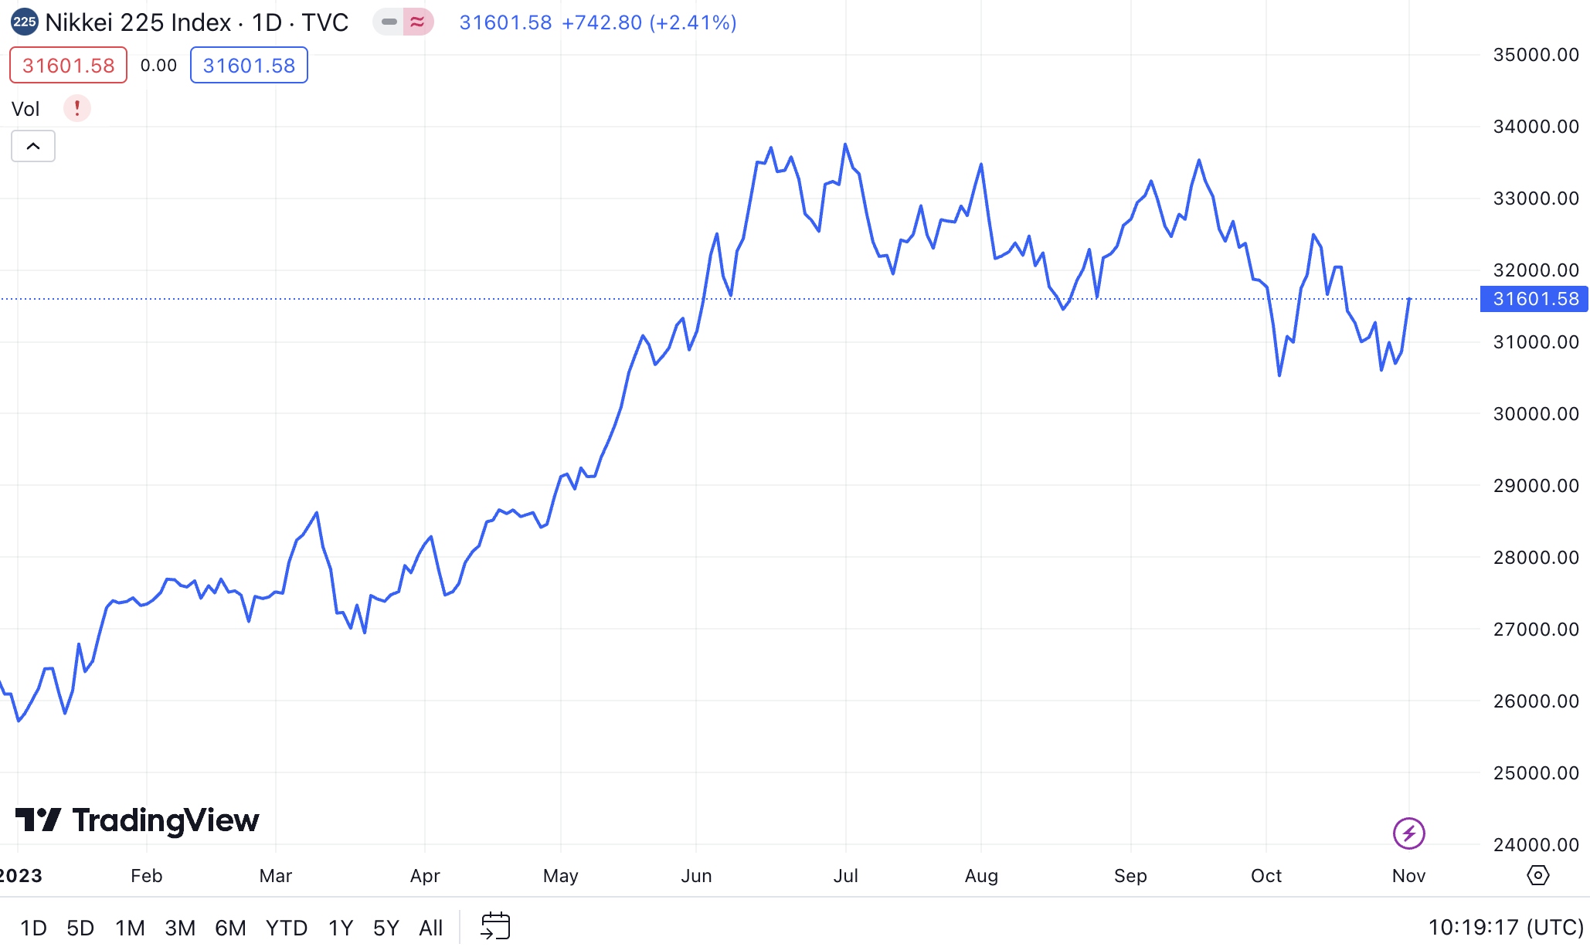
Task: Select the YTD time range
Action: (287, 927)
